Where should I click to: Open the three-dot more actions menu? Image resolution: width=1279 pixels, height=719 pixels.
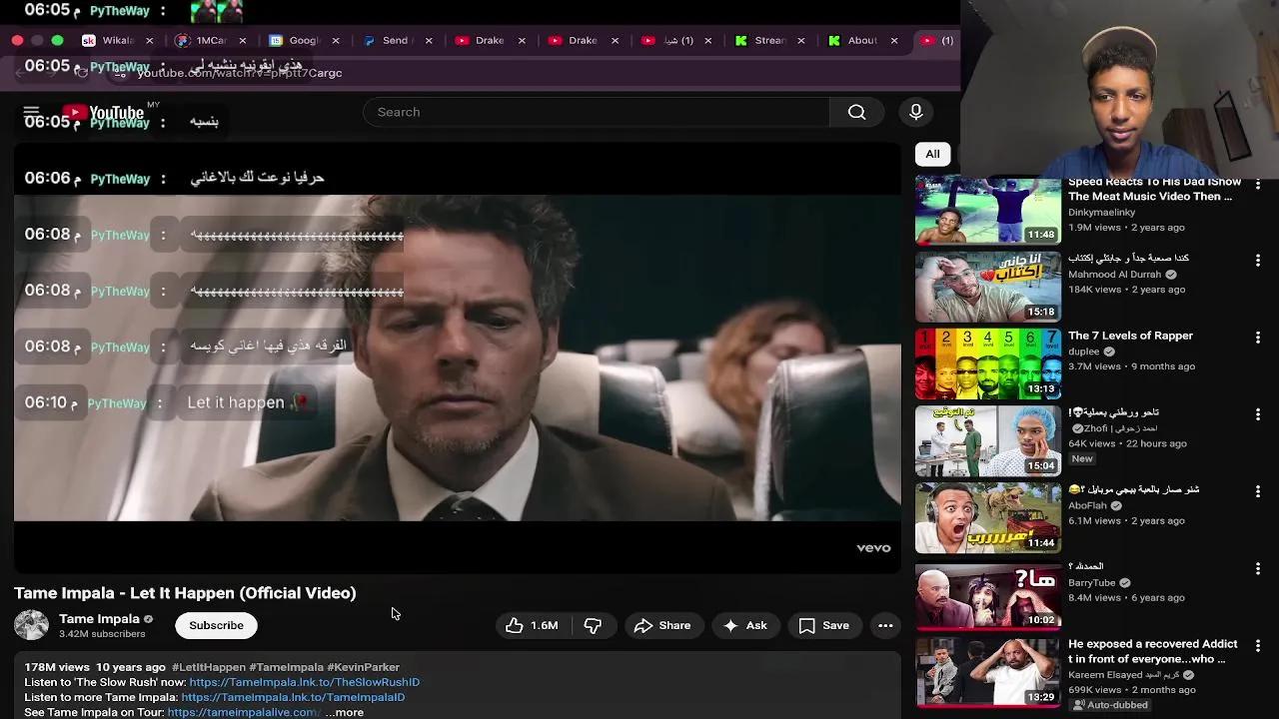coord(885,625)
